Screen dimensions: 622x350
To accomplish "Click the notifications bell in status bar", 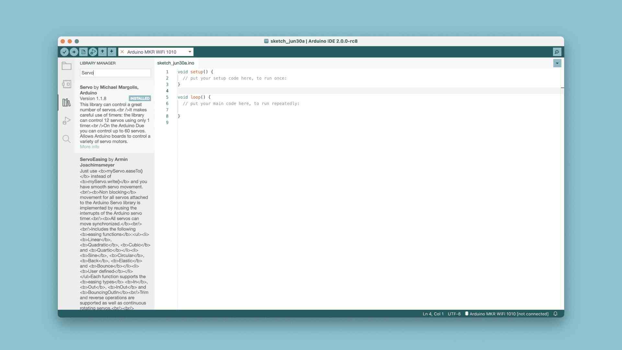I will [x=555, y=314].
